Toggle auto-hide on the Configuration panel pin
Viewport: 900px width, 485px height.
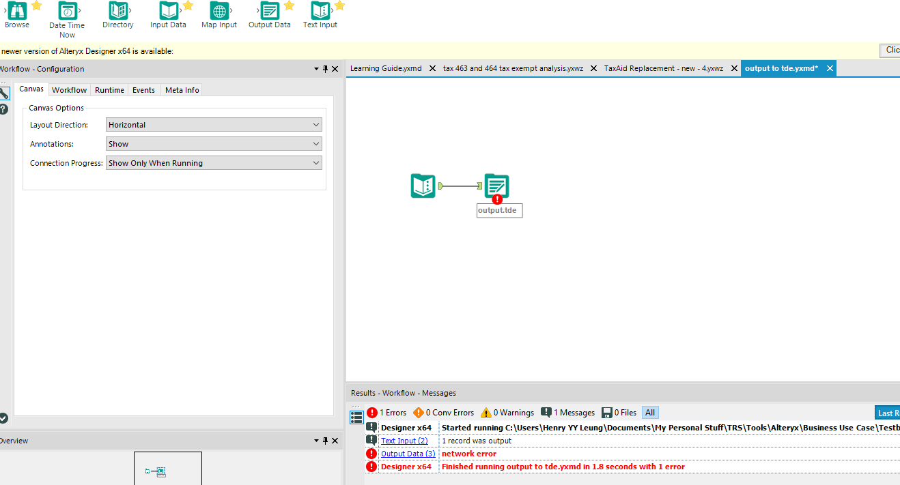(325, 68)
